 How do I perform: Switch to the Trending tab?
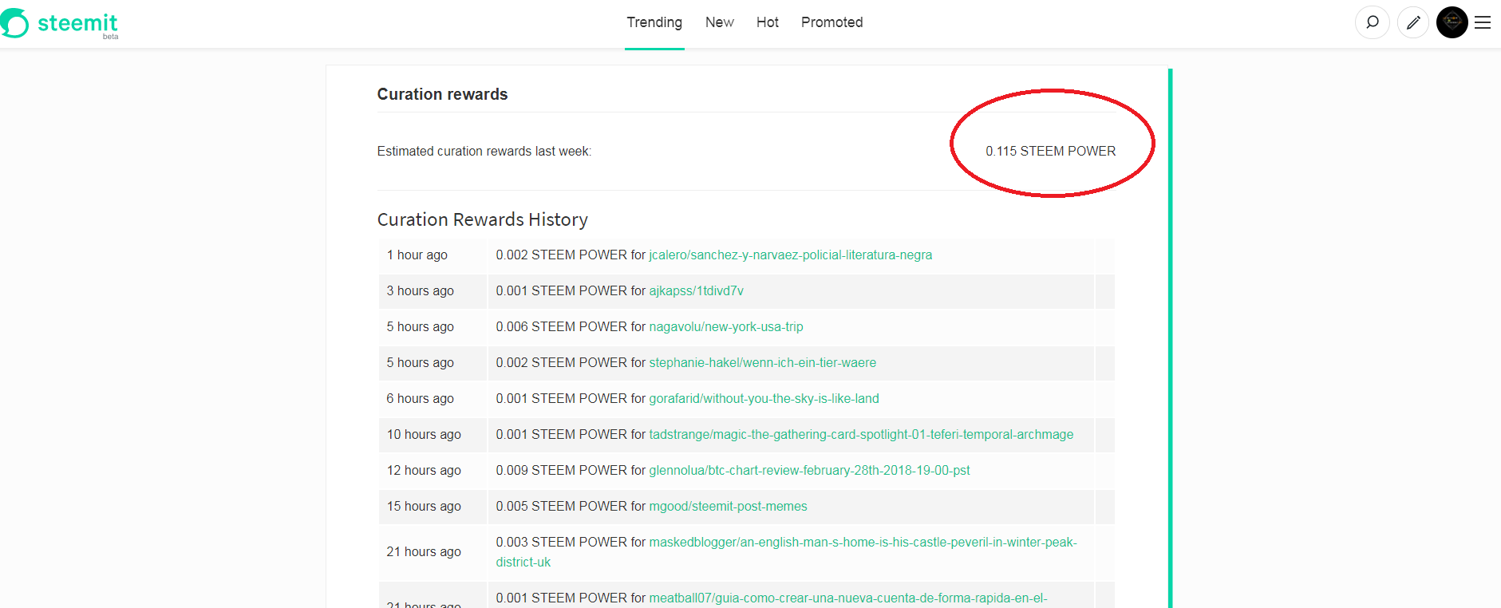tap(654, 22)
